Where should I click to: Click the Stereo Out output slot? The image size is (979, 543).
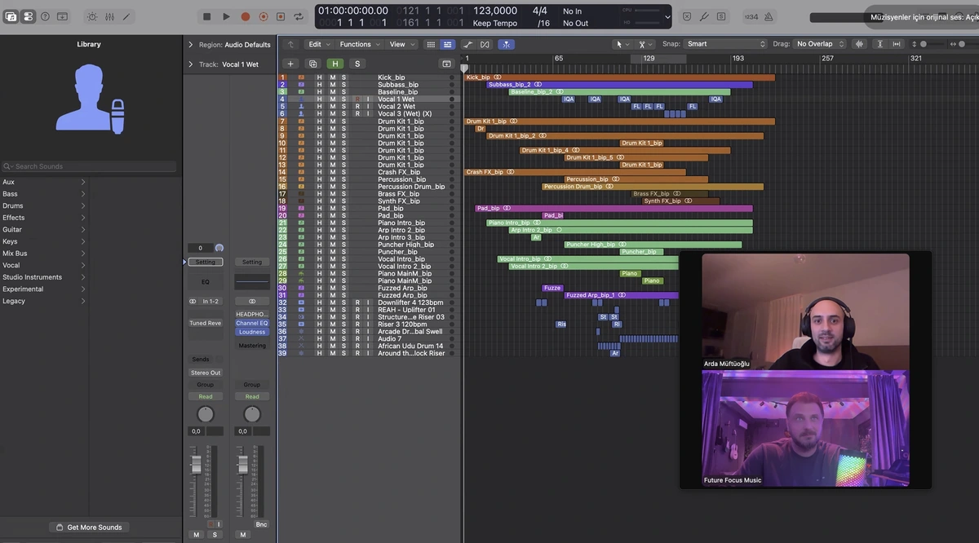point(206,373)
